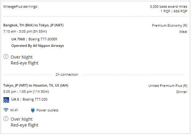Select the UA 6 flight number
Image resolution: width=191 pixels, height=135 pixels.
tap(15, 99)
